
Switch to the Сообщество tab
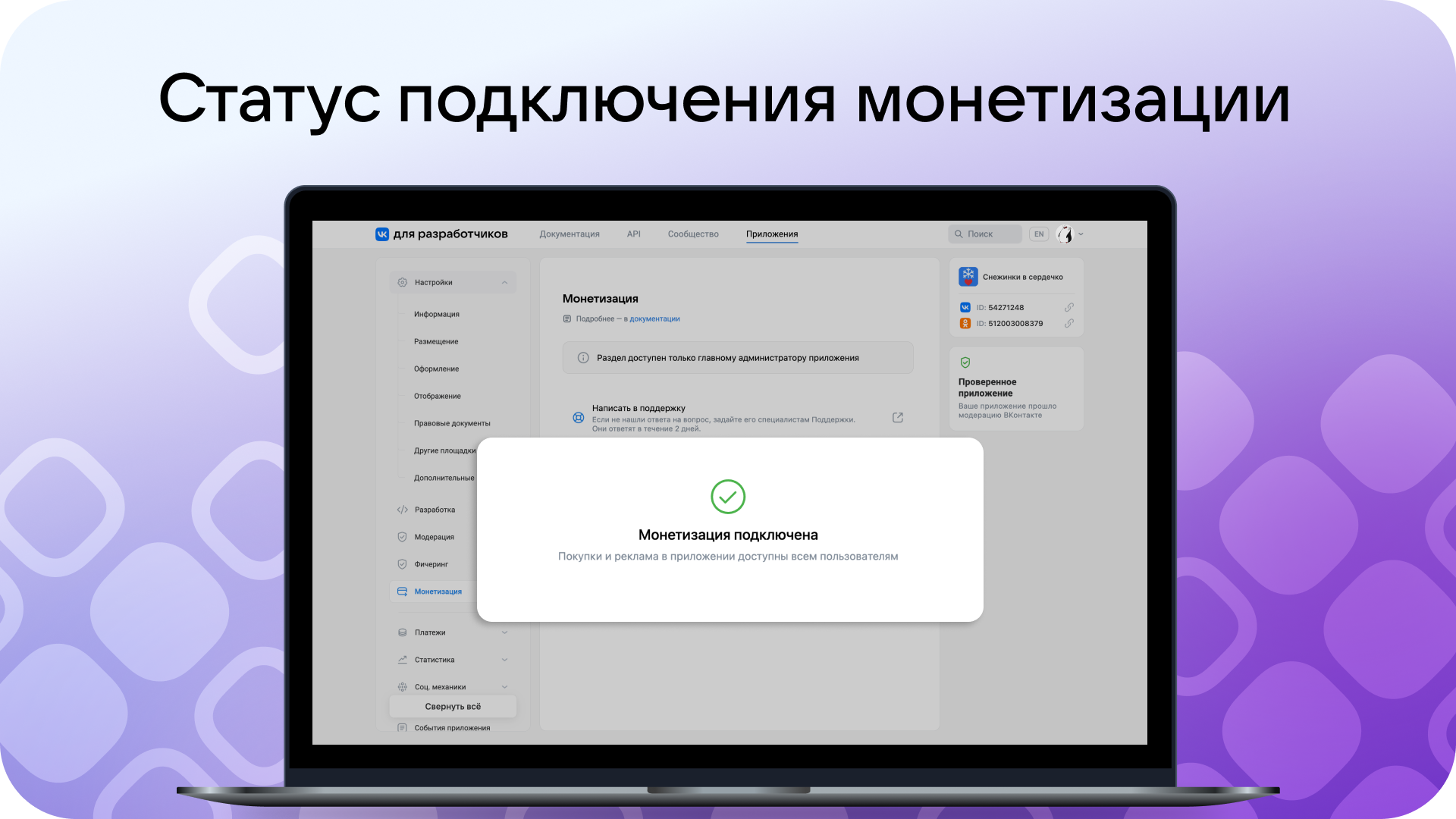coord(693,234)
